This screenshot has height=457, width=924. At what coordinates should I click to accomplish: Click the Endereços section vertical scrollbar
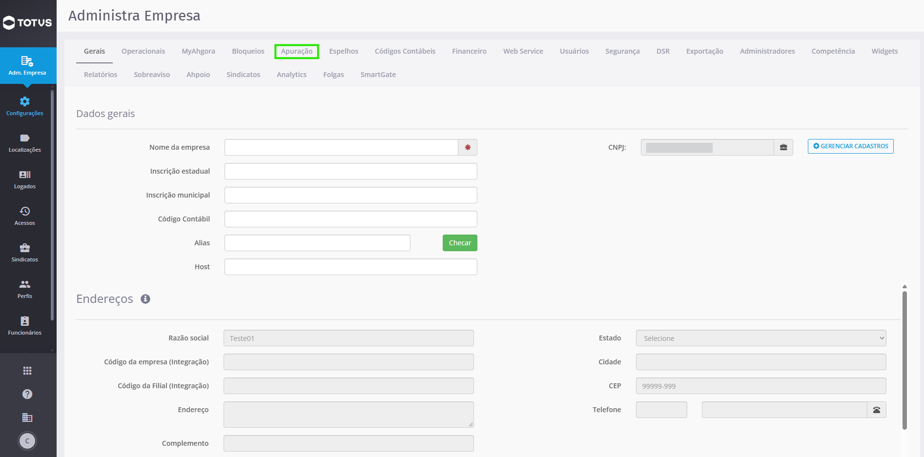coord(904,361)
